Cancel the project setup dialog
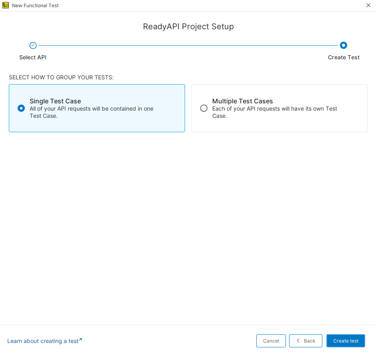The height and width of the screenshot is (355, 376). click(271, 341)
